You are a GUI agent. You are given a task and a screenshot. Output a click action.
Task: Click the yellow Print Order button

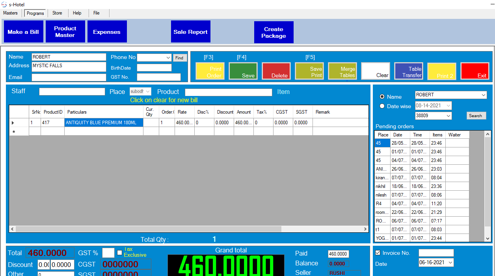[x=210, y=72]
